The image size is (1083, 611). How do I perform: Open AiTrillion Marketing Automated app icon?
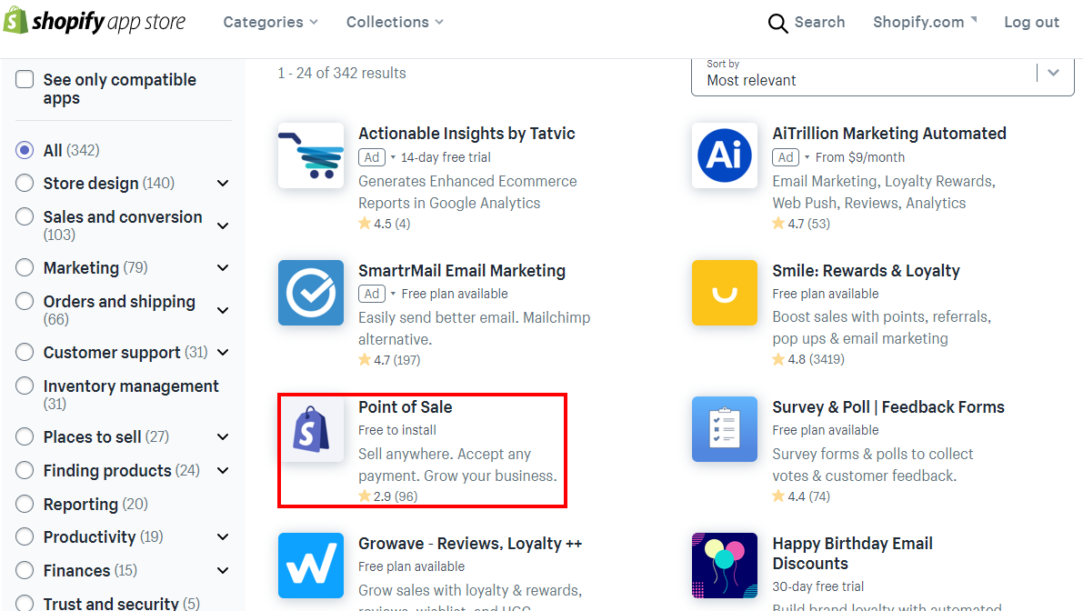(x=725, y=155)
